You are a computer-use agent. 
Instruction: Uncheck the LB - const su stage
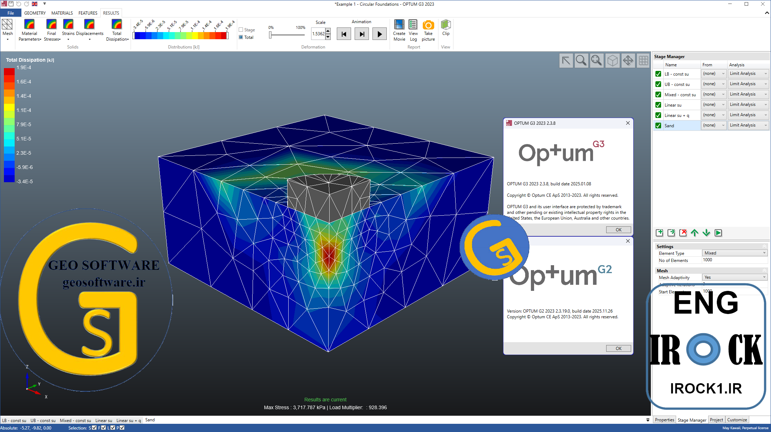point(658,74)
